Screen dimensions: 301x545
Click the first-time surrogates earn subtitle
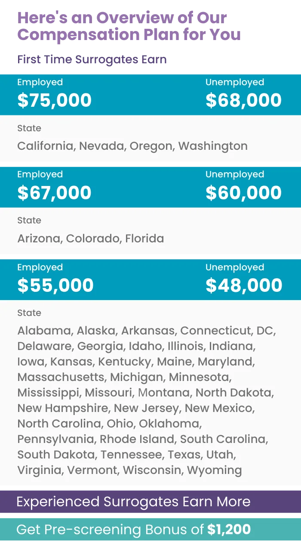click(92, 59)
